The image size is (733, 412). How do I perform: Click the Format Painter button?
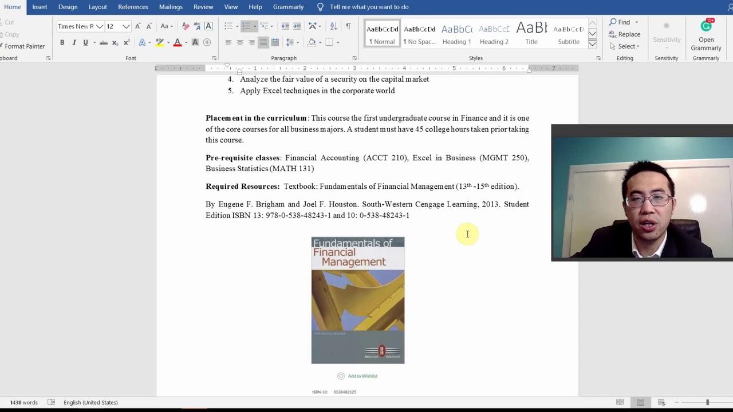[23, 46]
